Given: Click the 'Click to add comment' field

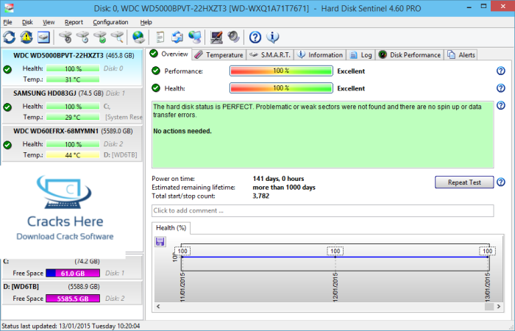Looking at the screenshot, I should 322,210.
